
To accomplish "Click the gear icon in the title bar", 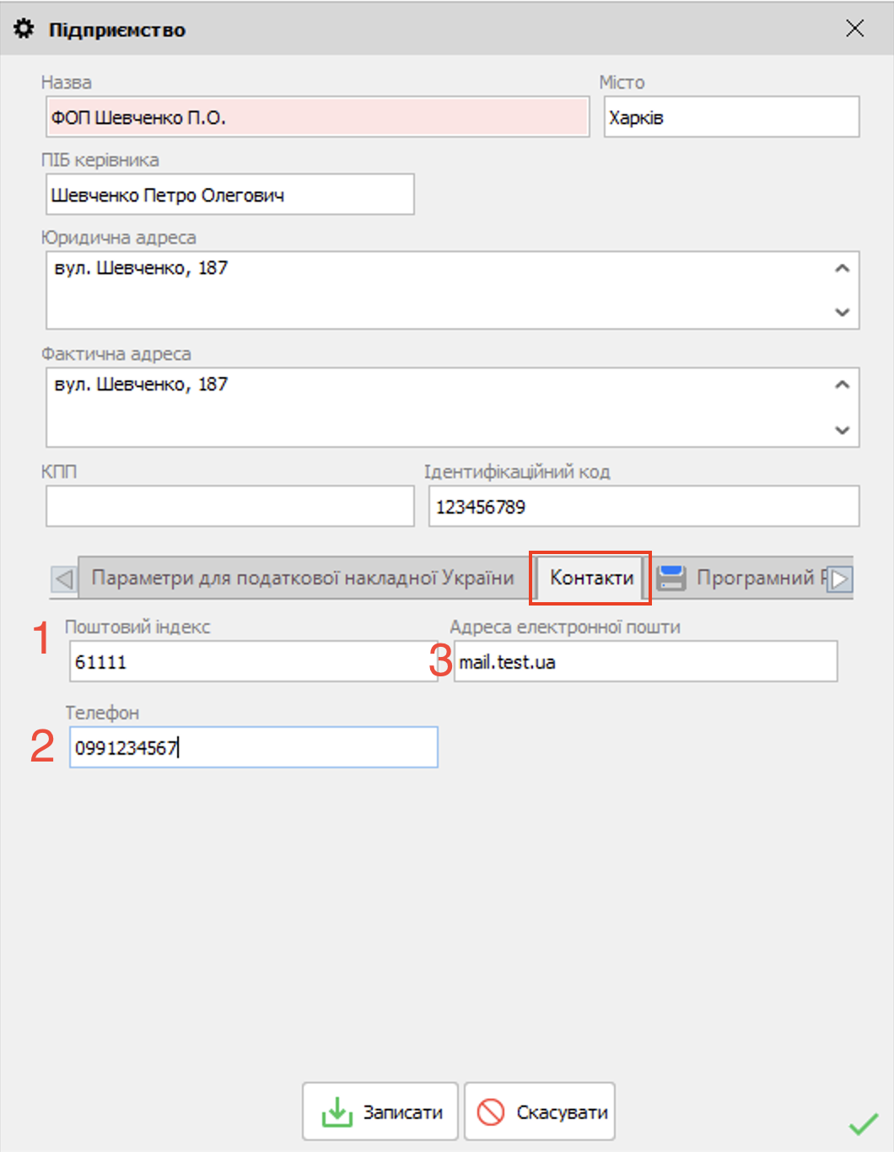I will tap(24, 29).
